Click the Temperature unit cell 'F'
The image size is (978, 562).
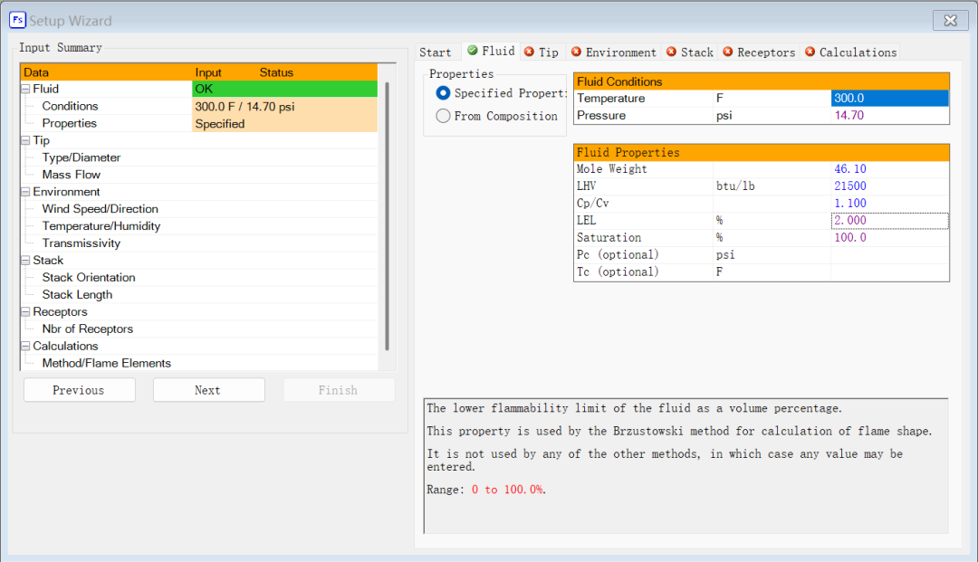(x=772, y=99)
